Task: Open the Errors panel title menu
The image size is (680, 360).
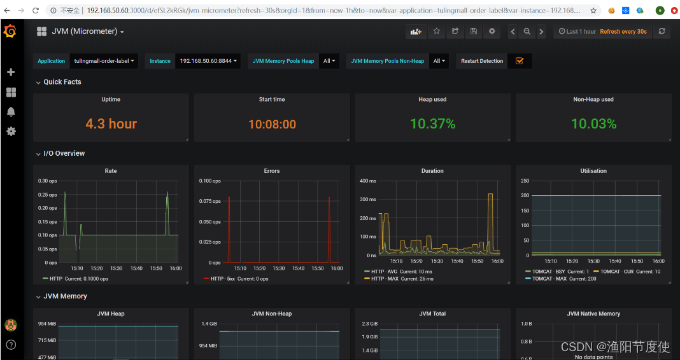Action: point(272,171)
